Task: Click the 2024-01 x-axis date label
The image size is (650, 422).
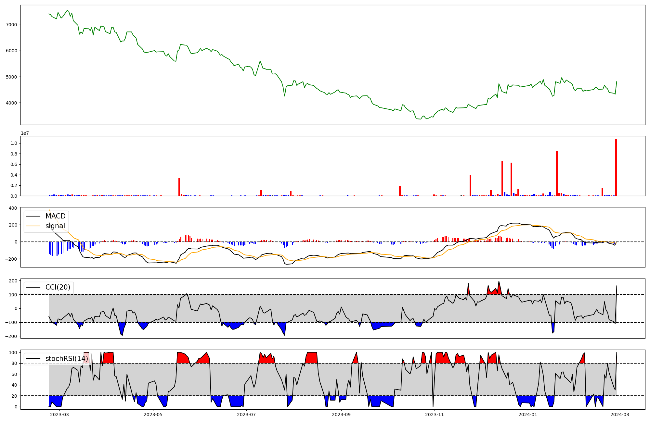Action: point(528,415)
